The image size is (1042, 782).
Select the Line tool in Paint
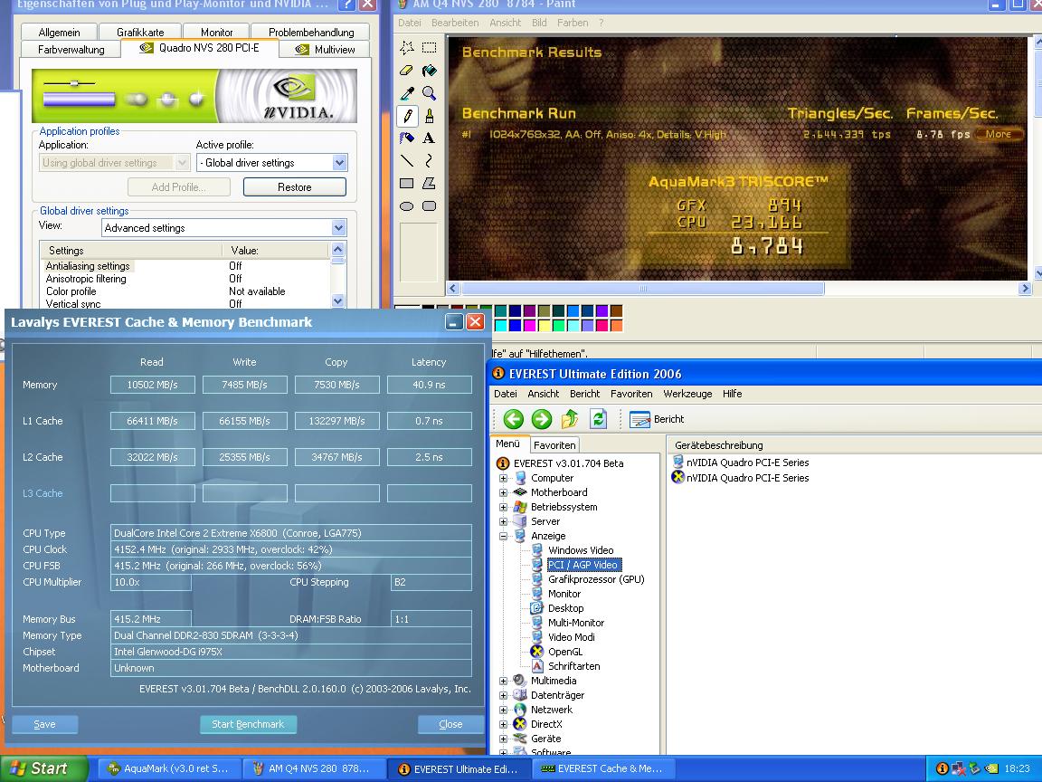(407, 160)
